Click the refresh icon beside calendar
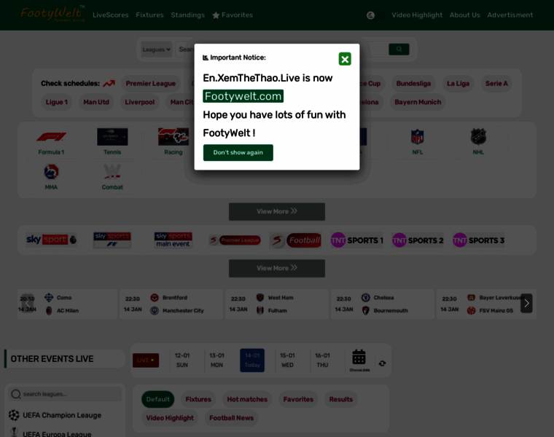 [x=382, y=363]
